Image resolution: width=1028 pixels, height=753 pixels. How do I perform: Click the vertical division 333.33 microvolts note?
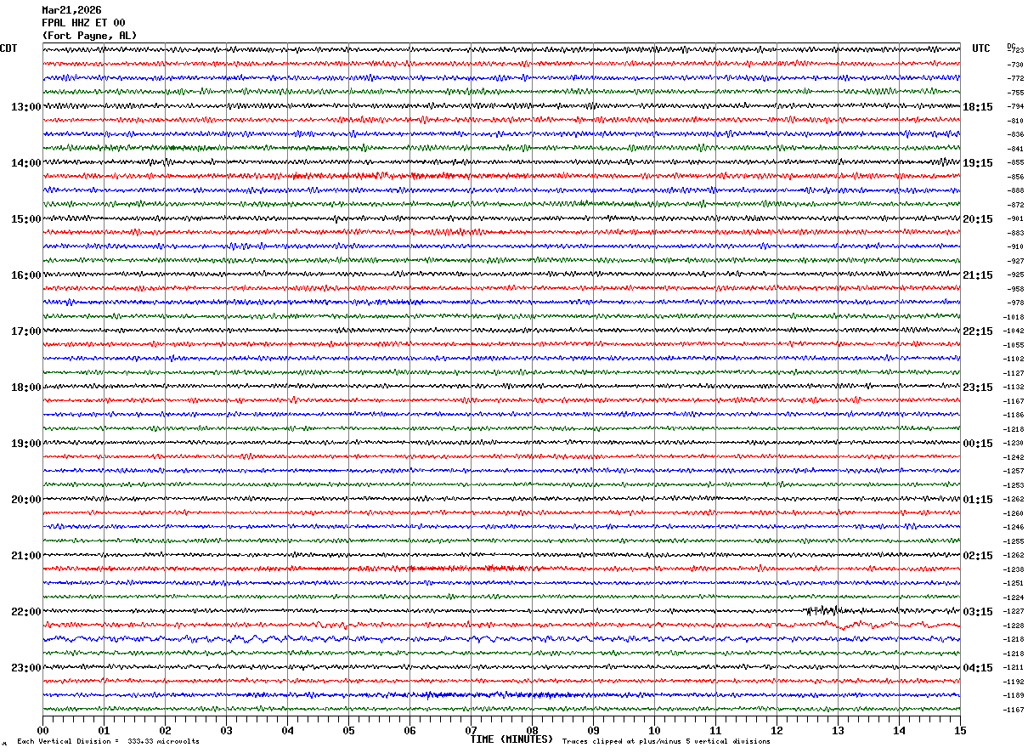[108, 742]
